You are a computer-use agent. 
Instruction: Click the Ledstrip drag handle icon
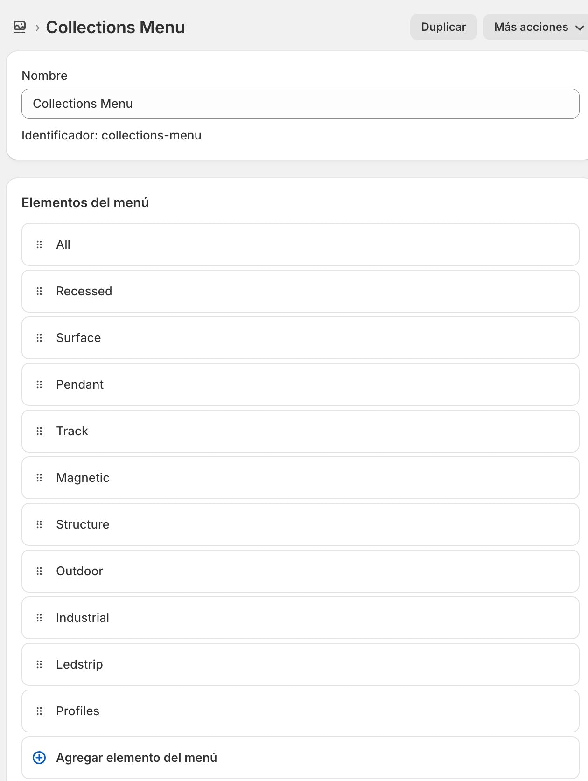[39, 664]
